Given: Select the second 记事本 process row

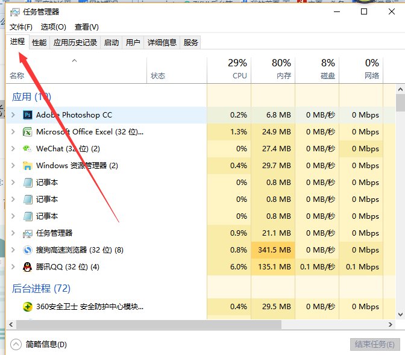Looking at the screenshot, I should click(x=201, y=199).
